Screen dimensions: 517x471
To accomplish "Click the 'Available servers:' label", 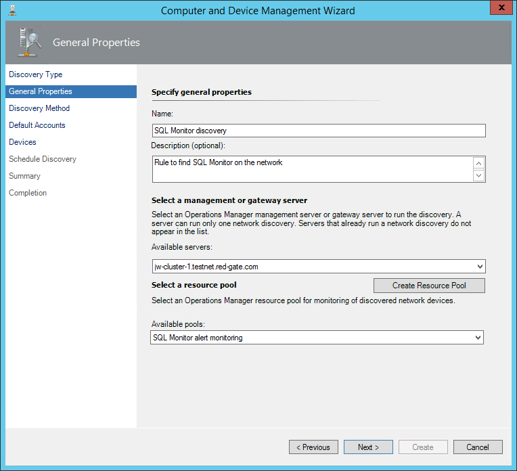I will point(182,247).
